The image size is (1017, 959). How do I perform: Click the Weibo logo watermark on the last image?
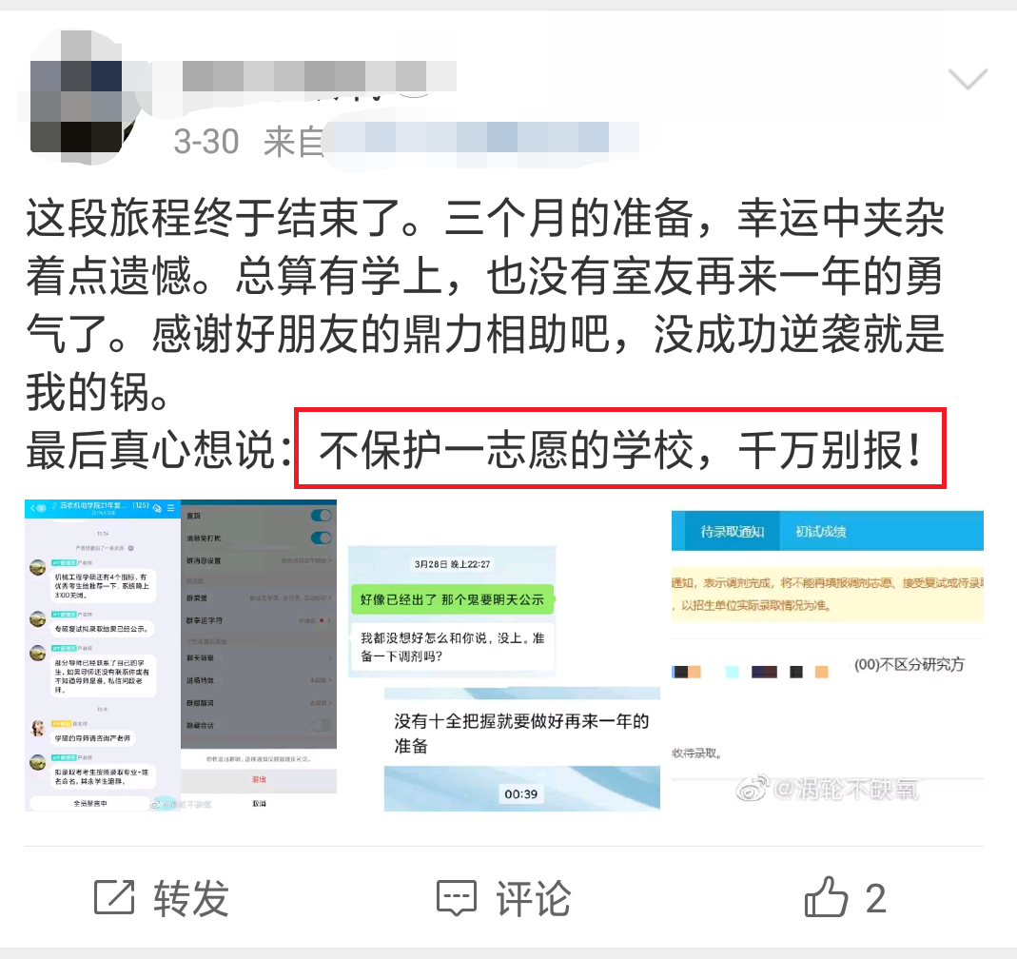(x=753, y=787)
